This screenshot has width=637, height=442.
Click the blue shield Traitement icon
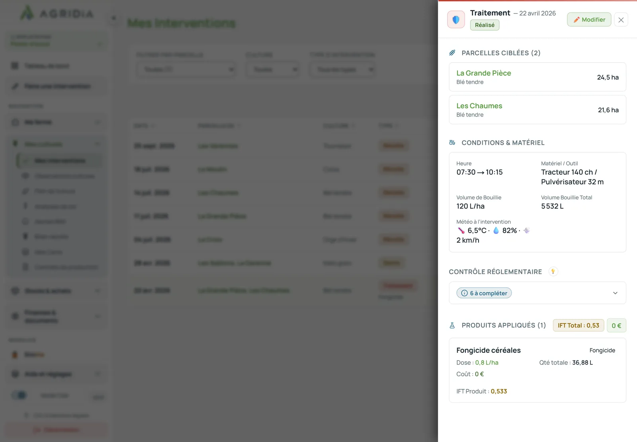pos(456,19)
